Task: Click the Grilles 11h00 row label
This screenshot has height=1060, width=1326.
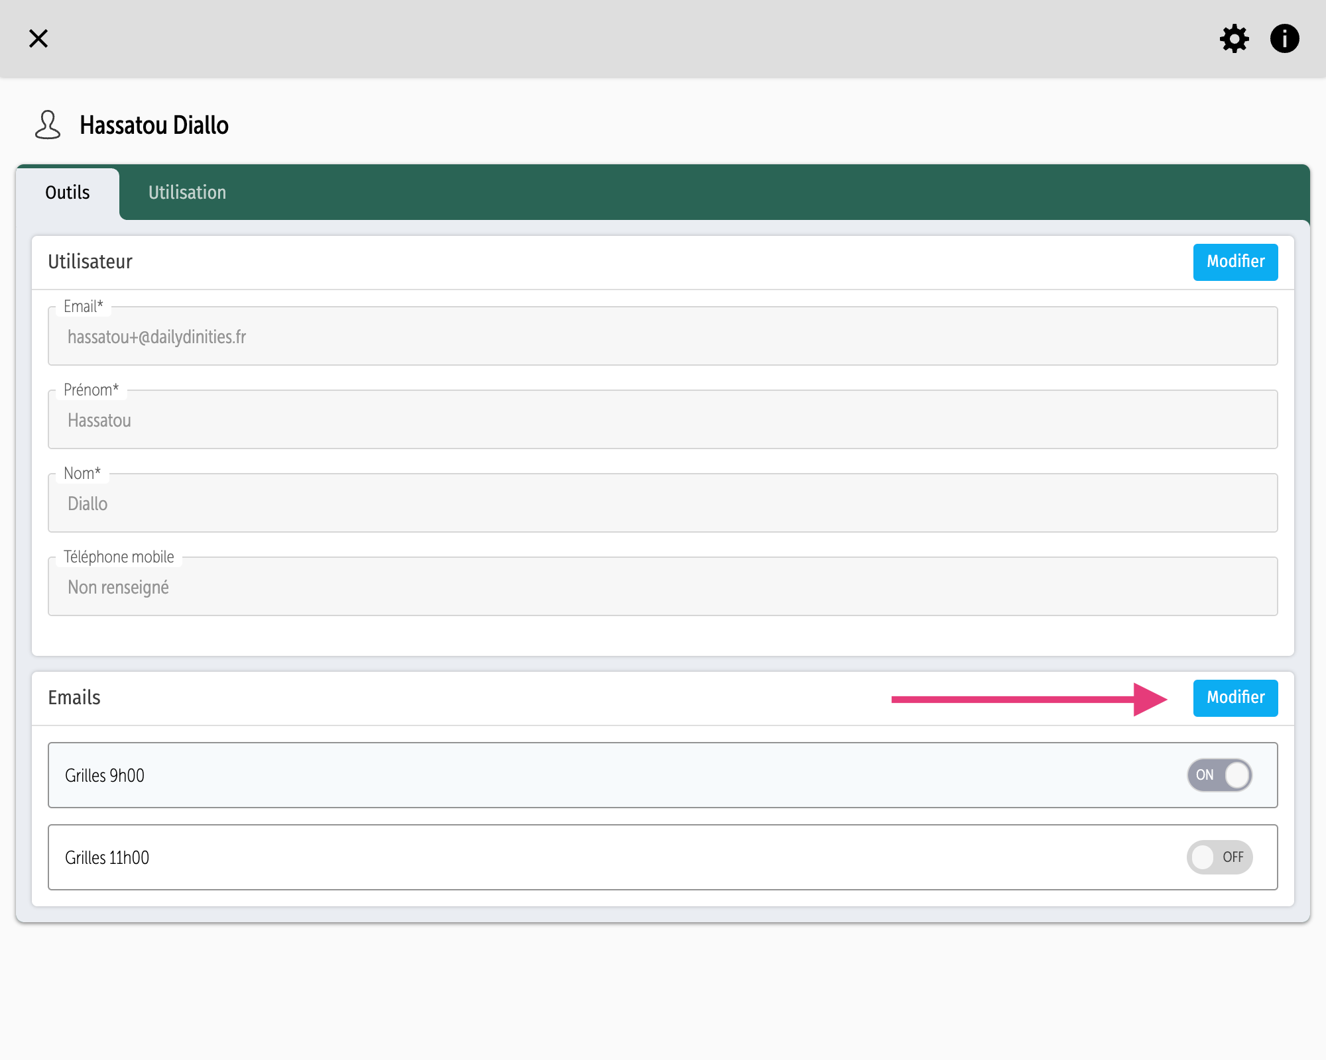Action: point(107,858)
